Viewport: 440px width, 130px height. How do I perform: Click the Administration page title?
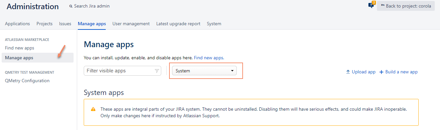[x=33, y=6]
